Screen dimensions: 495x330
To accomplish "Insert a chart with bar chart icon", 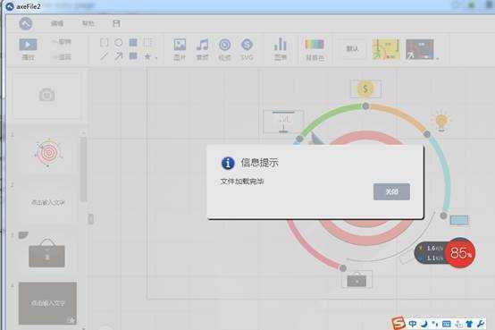I will [x=281, y=49].
